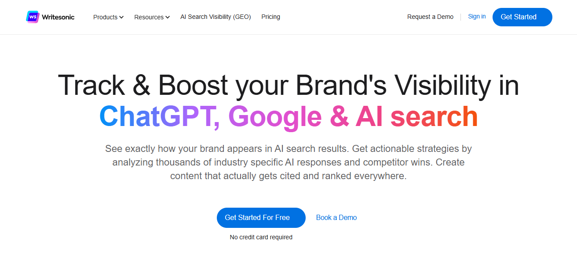
Task: Click the ampersand in the gradient headline
Action: [x=339, y=117]
